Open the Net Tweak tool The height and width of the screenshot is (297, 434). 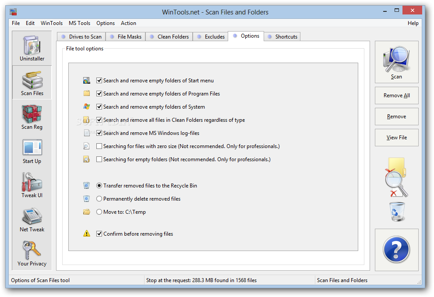pyautogui.click(x=32, y=219)
